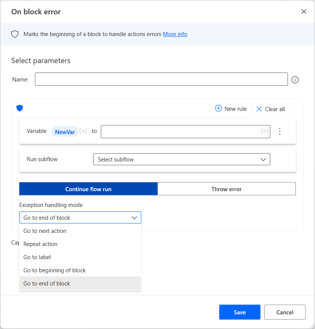This screenshot has width=315, height=329.
Task: Select Repeat action from list
Action: coord(41,244)
